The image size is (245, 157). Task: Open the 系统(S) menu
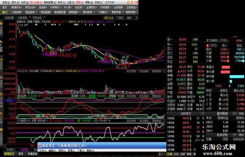click(x=6, y=3)
